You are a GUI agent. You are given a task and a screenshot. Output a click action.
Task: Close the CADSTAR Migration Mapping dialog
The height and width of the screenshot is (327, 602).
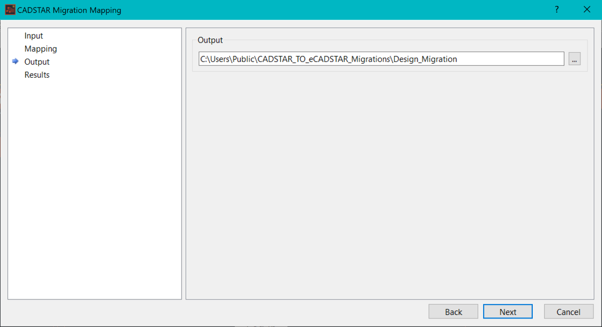[586, 10]
